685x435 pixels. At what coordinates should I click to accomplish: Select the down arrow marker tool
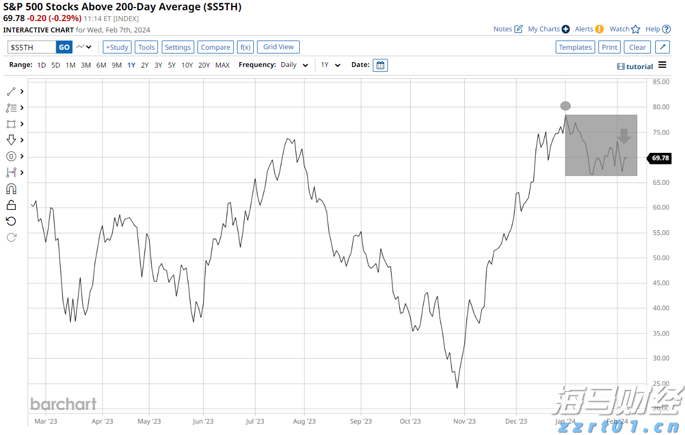pos(11,140)
